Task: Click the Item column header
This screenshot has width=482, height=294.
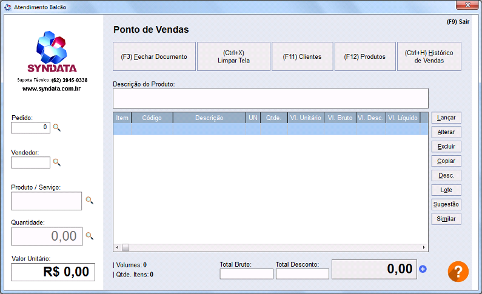Action: coord(122,118)
